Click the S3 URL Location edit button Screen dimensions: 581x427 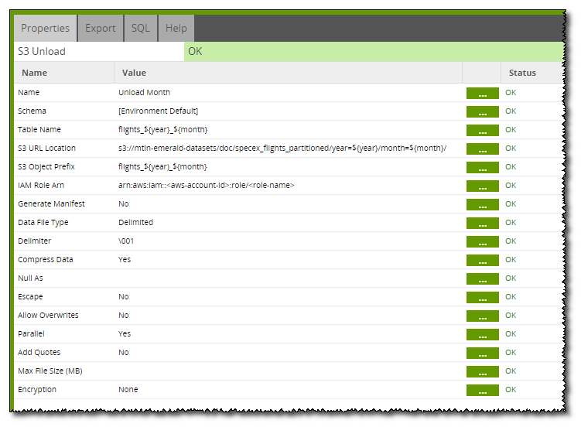coord(483,149)
